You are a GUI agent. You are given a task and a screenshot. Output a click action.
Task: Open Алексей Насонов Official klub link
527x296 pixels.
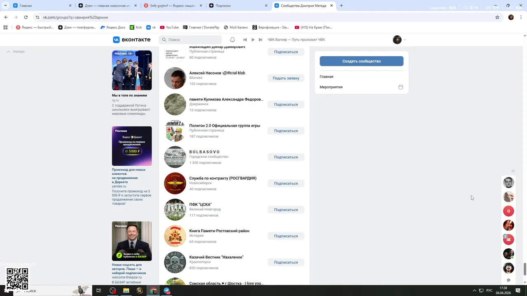pos(217,73)
